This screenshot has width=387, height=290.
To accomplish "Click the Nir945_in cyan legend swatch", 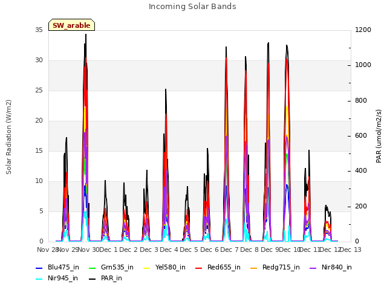I will (x=39, y=279).
